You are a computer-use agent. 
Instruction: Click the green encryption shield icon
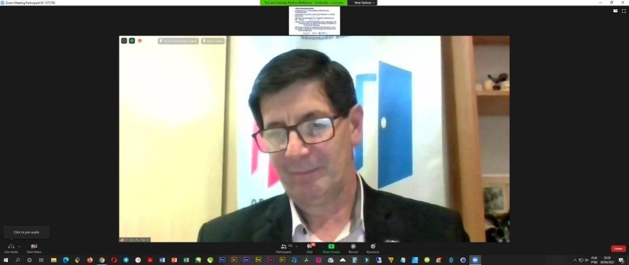tap(131, 41)
